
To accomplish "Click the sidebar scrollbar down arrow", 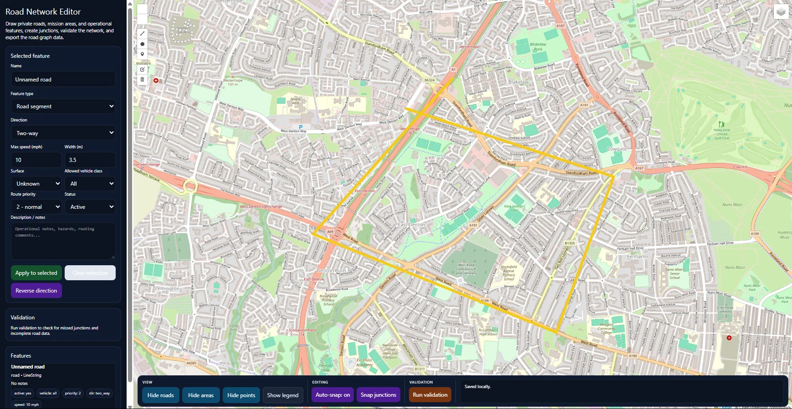I will [130, 406].
